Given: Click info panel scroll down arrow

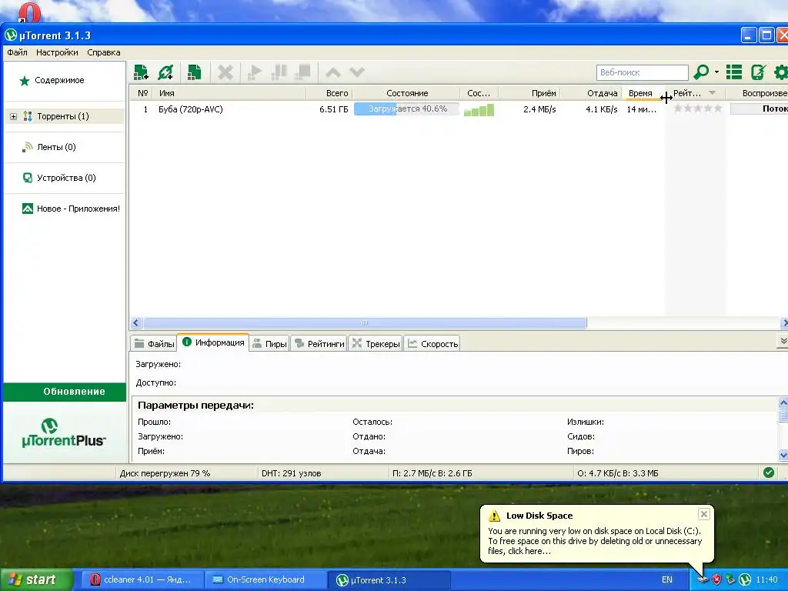Looking at the screenshot, I should [x=783, y=456].
